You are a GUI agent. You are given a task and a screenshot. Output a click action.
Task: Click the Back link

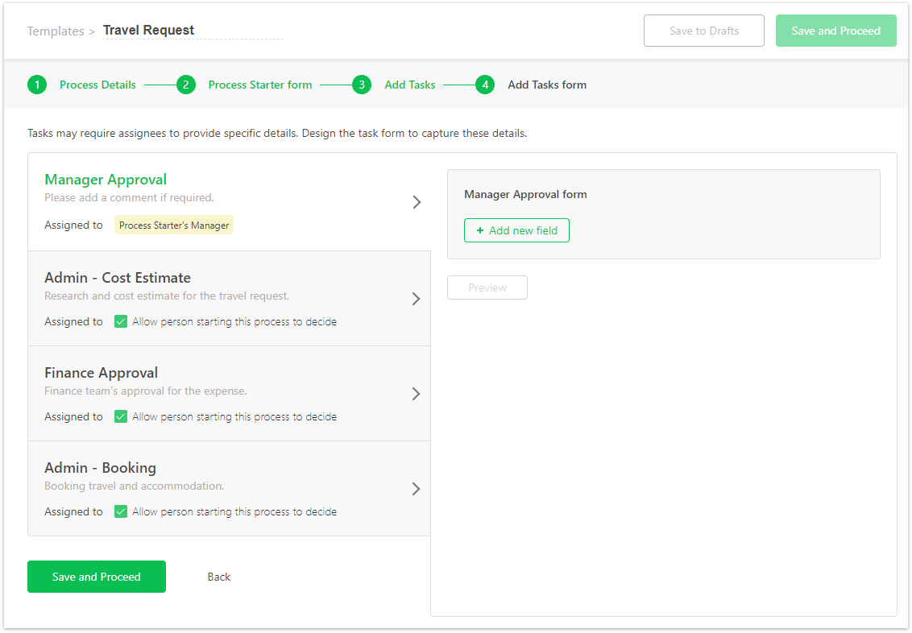(218, 577)
